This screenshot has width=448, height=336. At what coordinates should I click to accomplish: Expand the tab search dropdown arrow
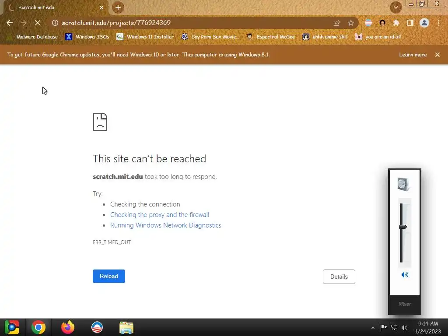coord(395,7)
